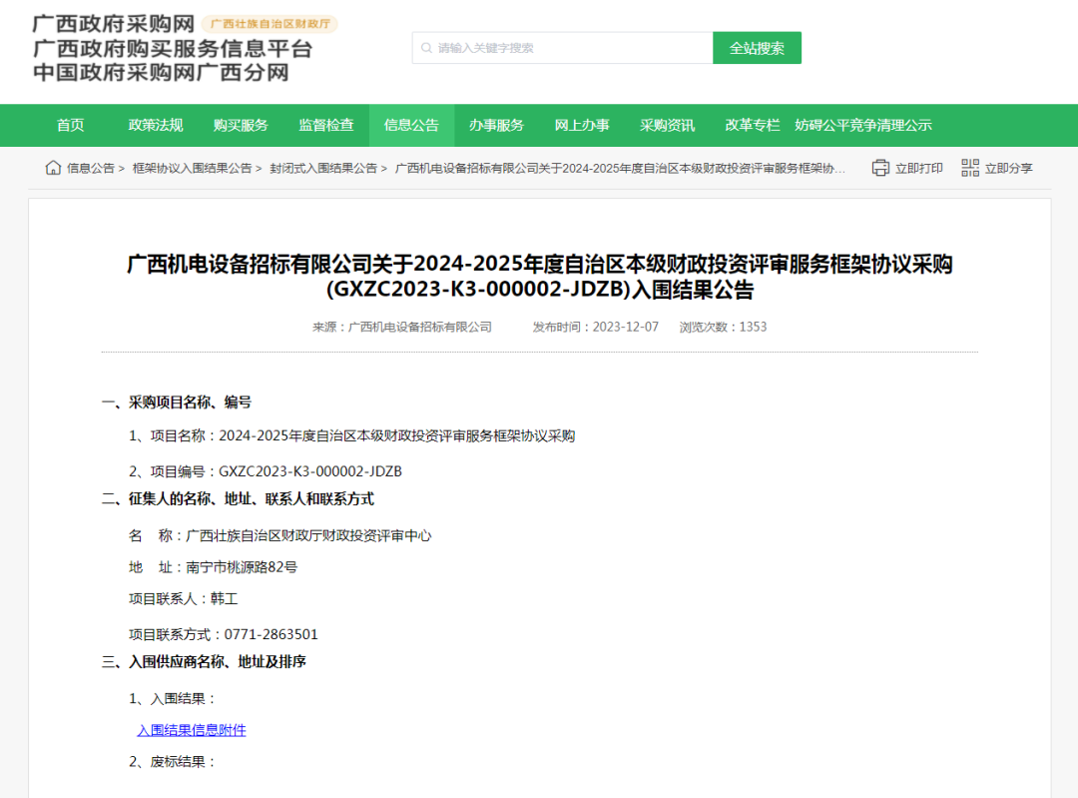Click the search magnifier icon
Screen dimensions: 1078x798
[x=427, y=48]
